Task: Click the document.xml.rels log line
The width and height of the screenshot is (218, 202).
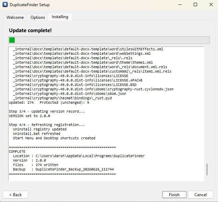Action: point(90,67)
